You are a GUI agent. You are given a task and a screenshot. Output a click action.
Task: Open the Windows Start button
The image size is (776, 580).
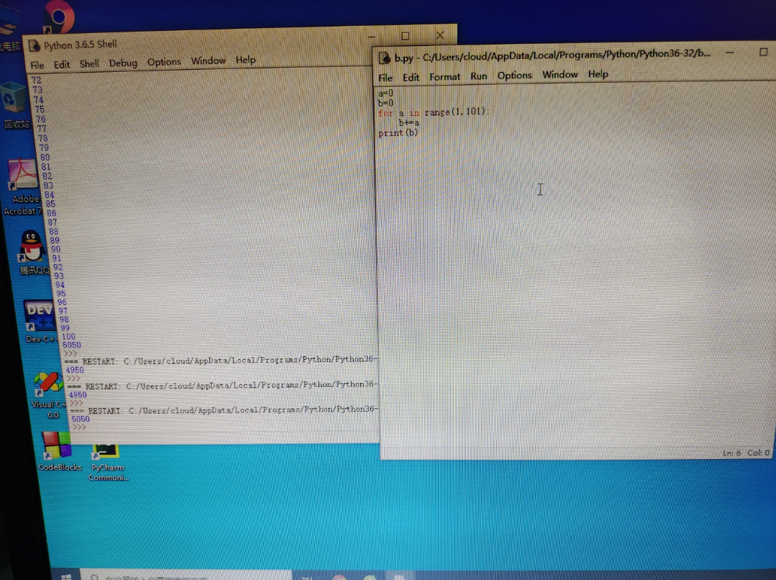point(66,576)
